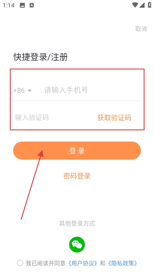Expand the small arrow beside +86
The width and height of the screenshot is (154, 274).
click(x=30, y=91)
